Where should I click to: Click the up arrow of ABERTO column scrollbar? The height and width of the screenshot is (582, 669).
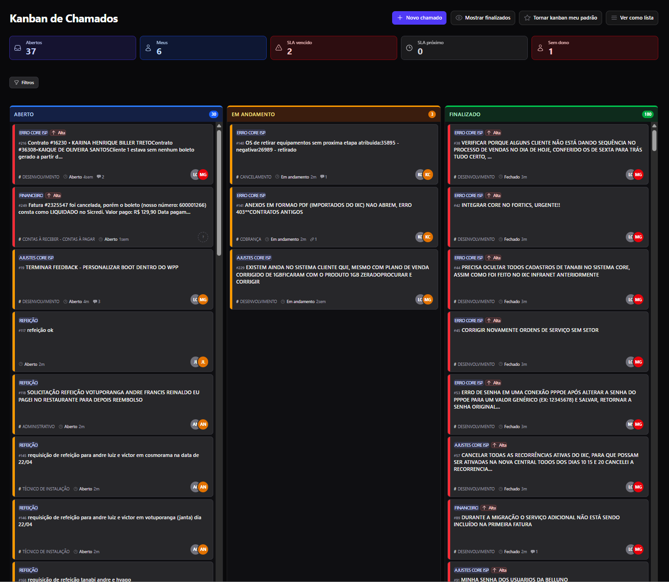(219, 126)
